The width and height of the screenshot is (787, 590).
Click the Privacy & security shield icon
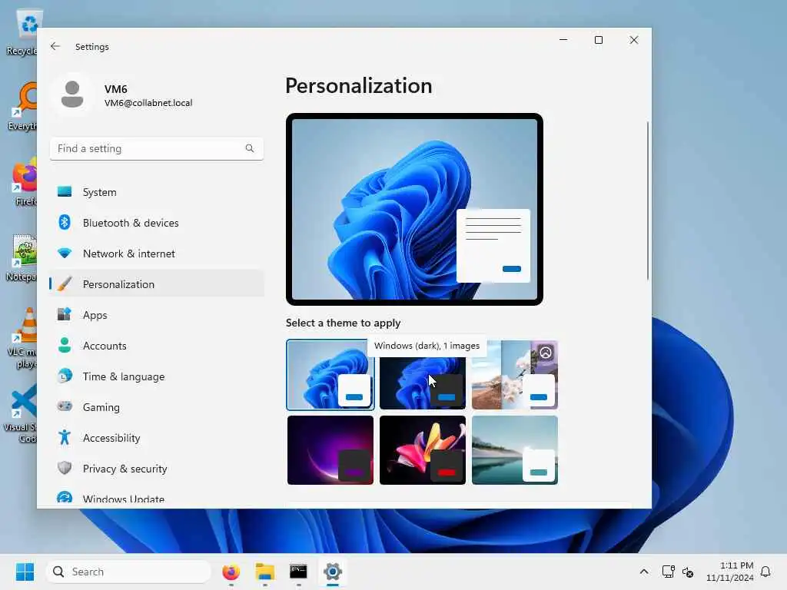pyautogui.click(x=65, y=468)
